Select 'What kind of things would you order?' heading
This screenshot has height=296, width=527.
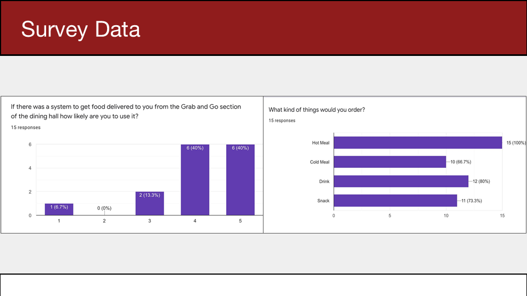coord(317,110)
